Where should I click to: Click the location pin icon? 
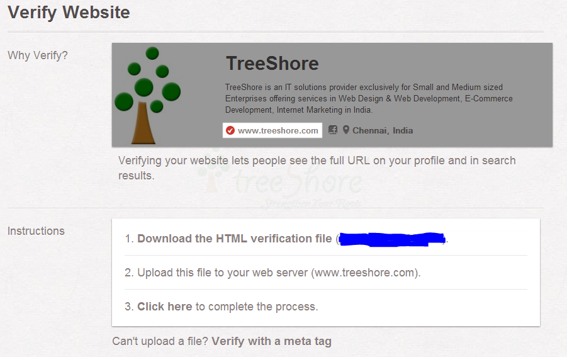[x=346, y=130]
